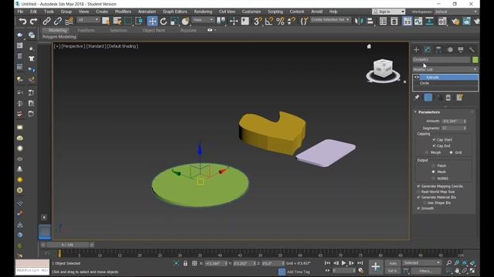The image size is (494, 277).
Task: Open Graph Editors menu
Action: [x=175, y=12]
